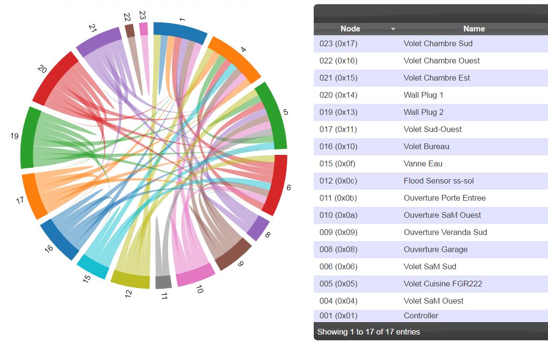Viewport: 548px width, 356px height.
Task: Select the blue arc for node 16
Action: (60, 240)
